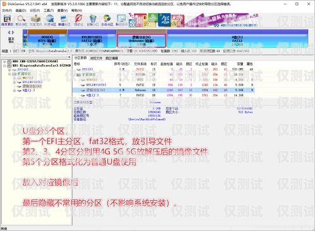The image size is (315, 231).
Task: Select the UOS(4) NTFS block in the disk map
Action: (47, 38)
